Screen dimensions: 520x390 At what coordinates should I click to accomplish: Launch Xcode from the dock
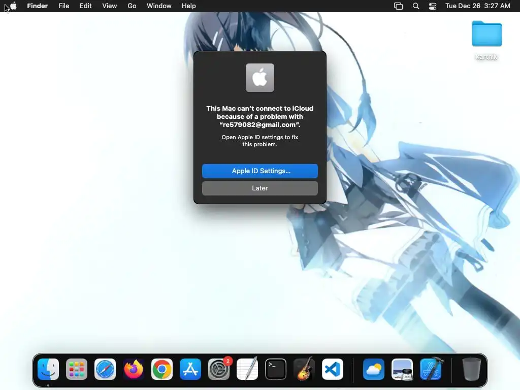tap(431, 369)
